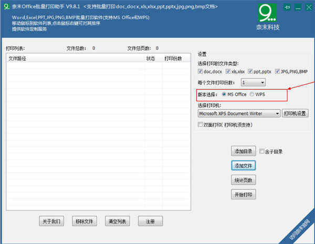Click the 9 logo icon in title bar
315x244 pixels.
(6, 6)
